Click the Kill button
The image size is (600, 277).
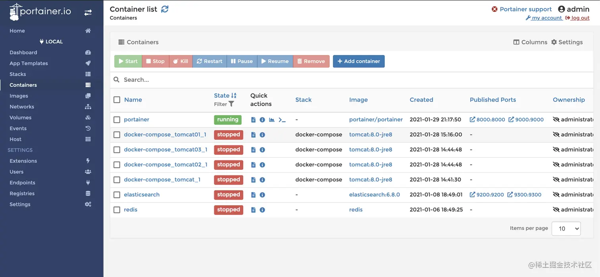[x=181, y=61]
